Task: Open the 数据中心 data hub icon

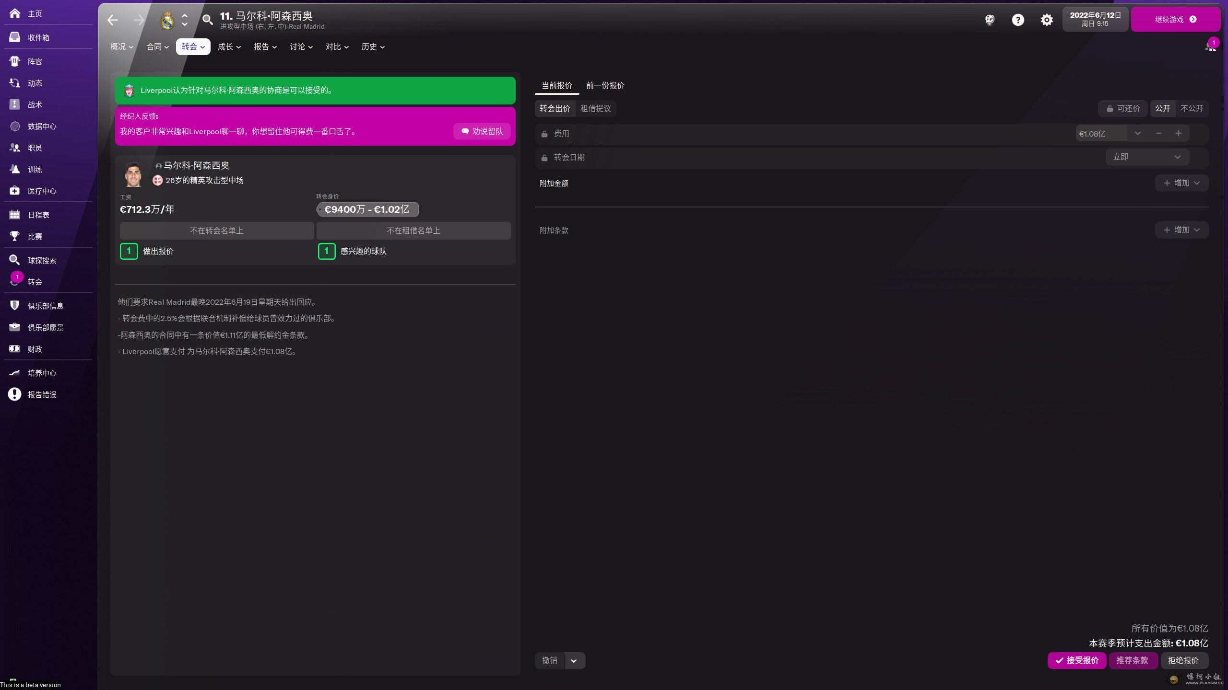Action: click(15, 126)
